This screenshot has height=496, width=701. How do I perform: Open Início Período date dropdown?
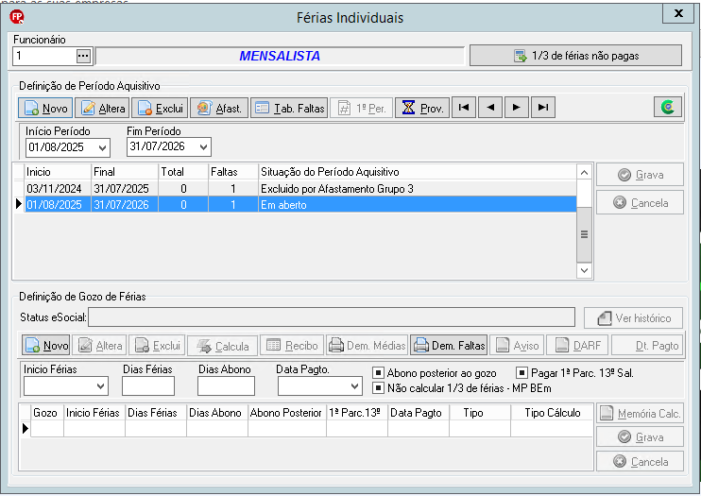click(102, 147)
